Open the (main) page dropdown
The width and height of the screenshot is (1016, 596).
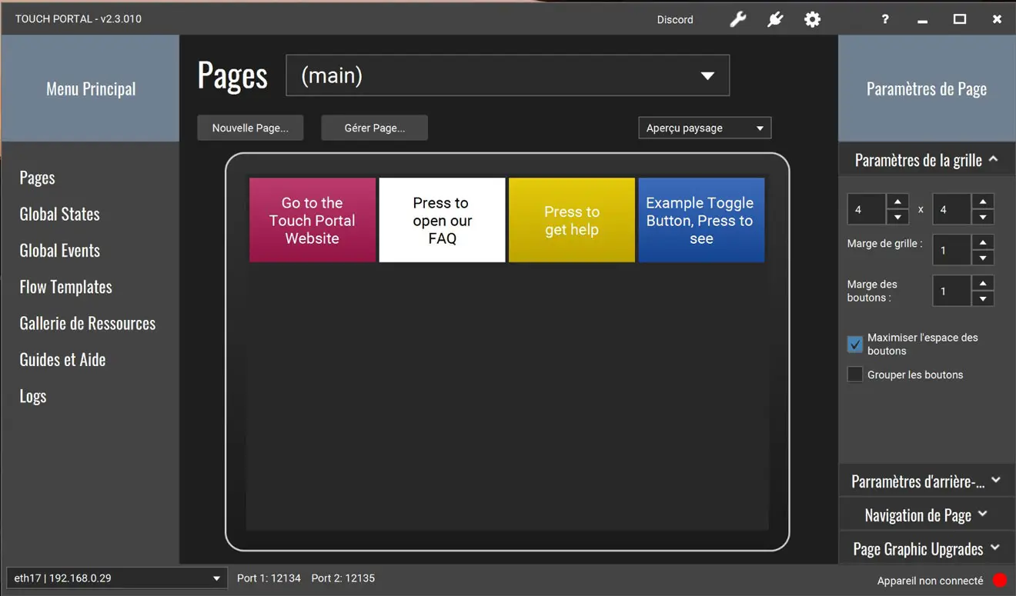click(507, 75)
